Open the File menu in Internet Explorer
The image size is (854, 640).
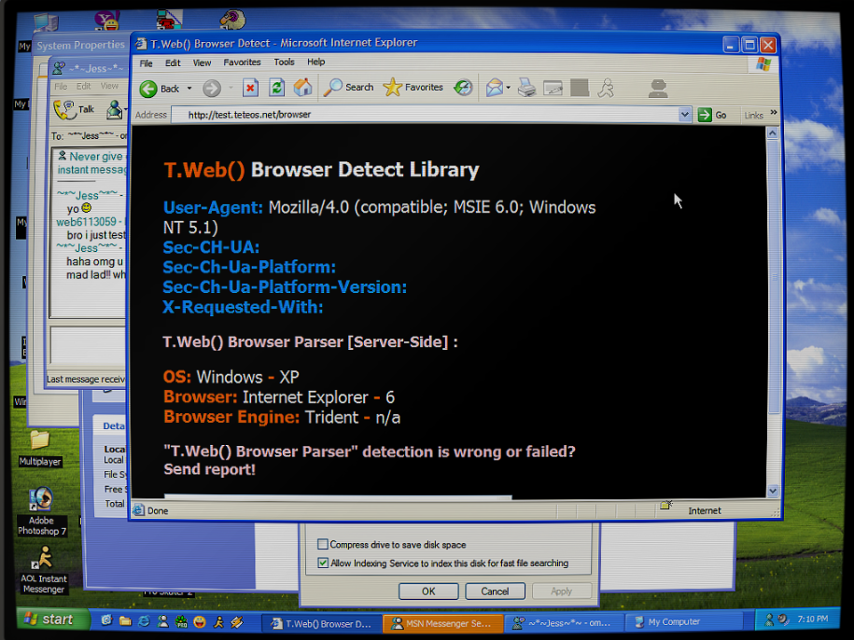(146, 63)
